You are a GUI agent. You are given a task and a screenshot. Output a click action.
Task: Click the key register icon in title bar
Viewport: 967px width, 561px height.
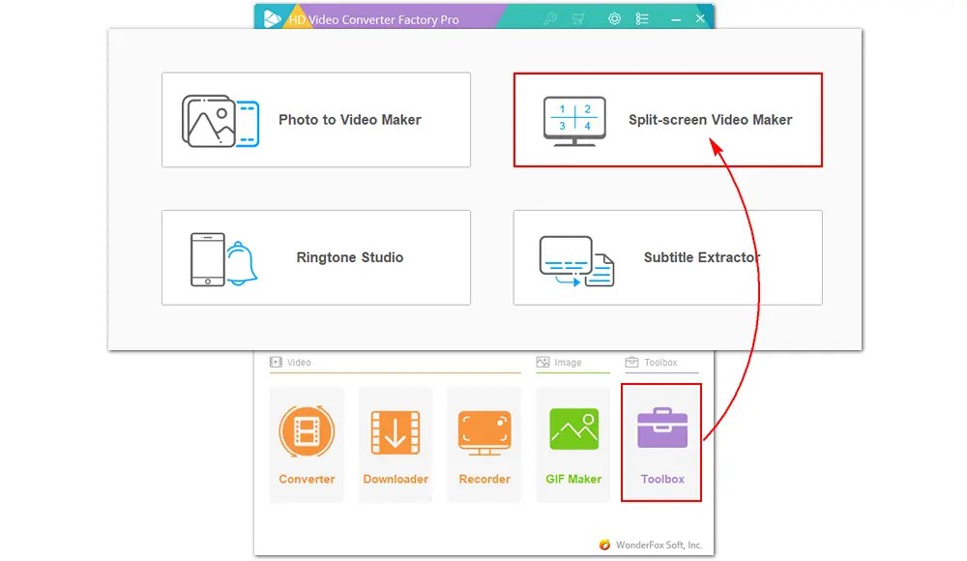point(550,18)
